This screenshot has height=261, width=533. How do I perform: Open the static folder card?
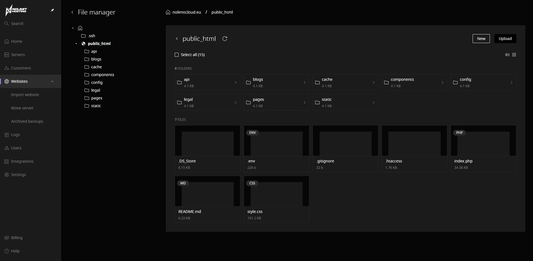click(x=346, y=102)
